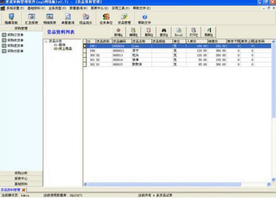The width and height of the screenshot is (276, 198).
Task: Open 采购收货单 in the sidebar
Action: tap(12, 40)
